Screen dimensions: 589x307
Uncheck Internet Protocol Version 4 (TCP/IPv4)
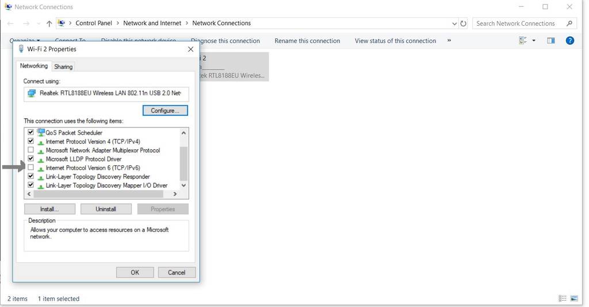pyautogui.click(x=31, y=141)
